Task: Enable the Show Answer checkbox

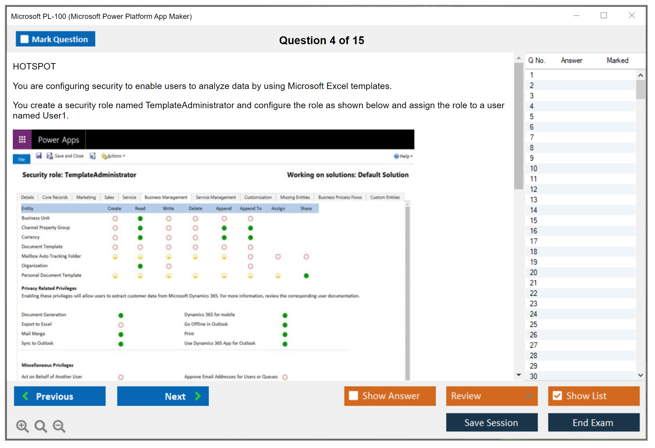Action: tap(353, 396)
